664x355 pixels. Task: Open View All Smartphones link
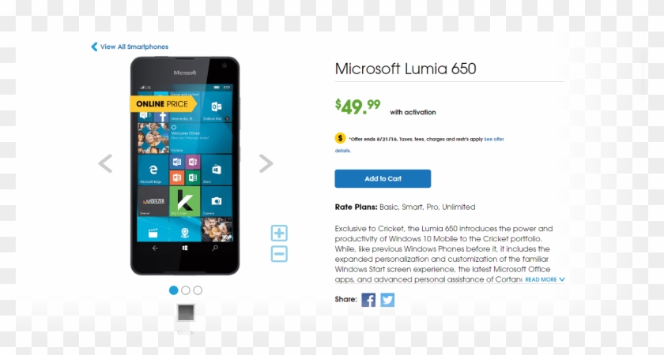pyautogui.click(x=134, y=47)
